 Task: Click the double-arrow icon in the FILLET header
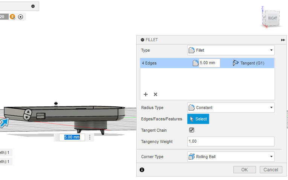click(x=283, y=40)
